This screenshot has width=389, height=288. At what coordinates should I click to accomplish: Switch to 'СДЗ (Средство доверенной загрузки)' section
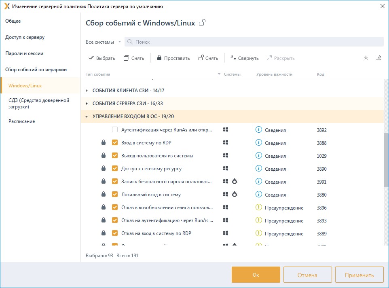coord(39,104)
